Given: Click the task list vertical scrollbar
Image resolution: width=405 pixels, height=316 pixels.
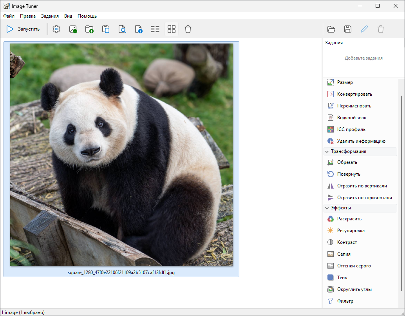Looking at the screenshot, I should 401,192.
